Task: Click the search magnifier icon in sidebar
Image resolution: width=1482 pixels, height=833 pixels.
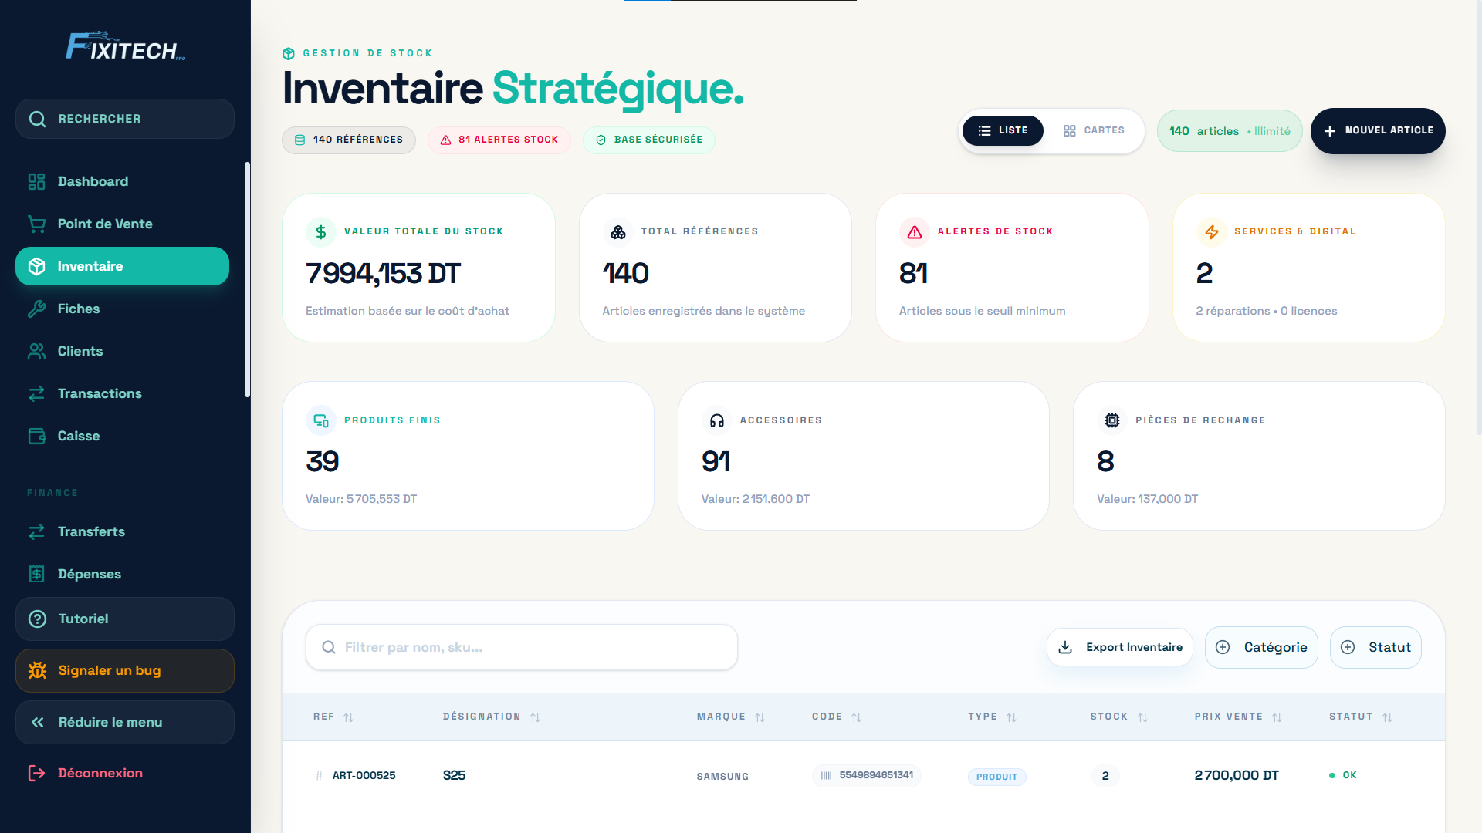Action: [37, 119]
